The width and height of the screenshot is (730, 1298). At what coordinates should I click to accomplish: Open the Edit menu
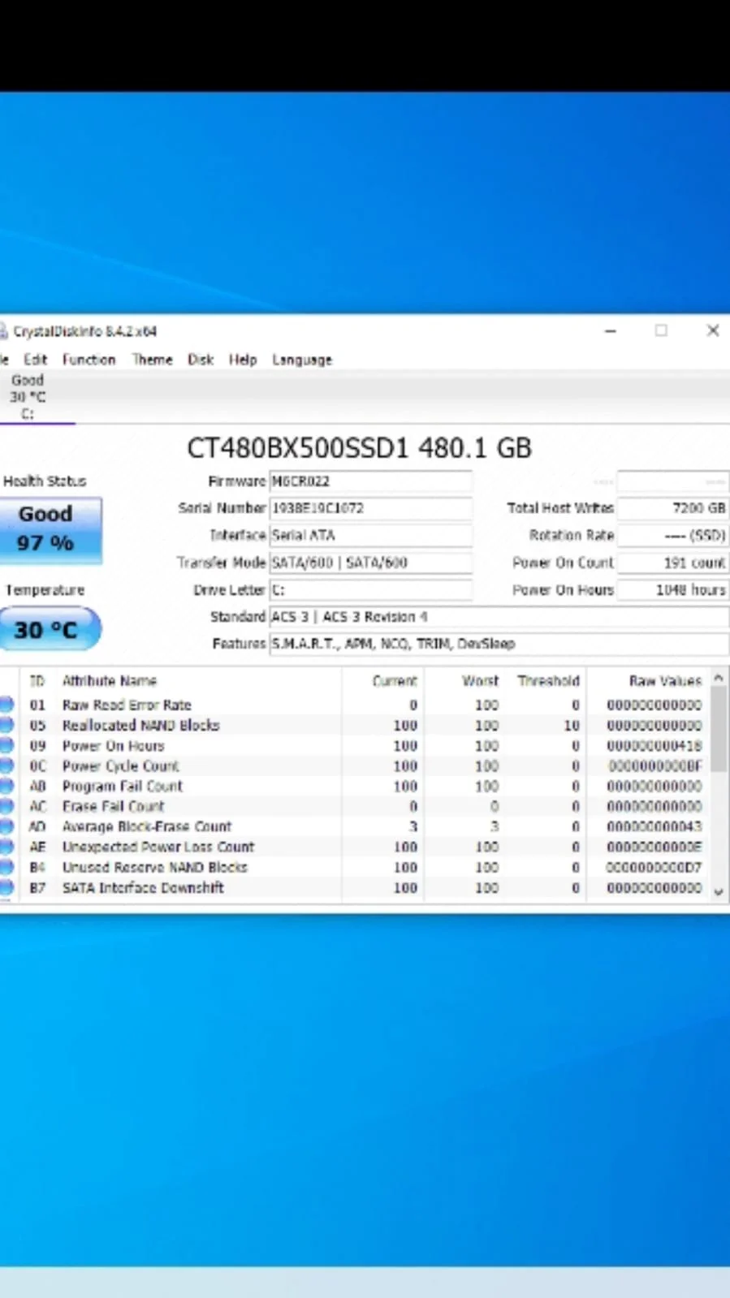[35, 360]
